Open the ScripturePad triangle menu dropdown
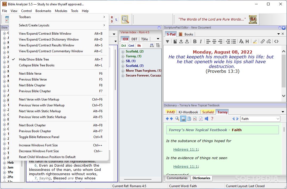The height and width of the screenshot is (189, 287). pos(168,42)
